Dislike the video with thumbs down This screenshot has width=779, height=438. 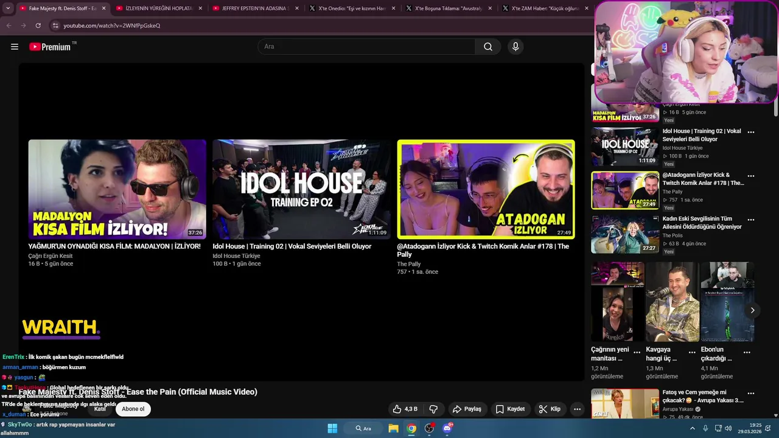[x=433, y=409]
